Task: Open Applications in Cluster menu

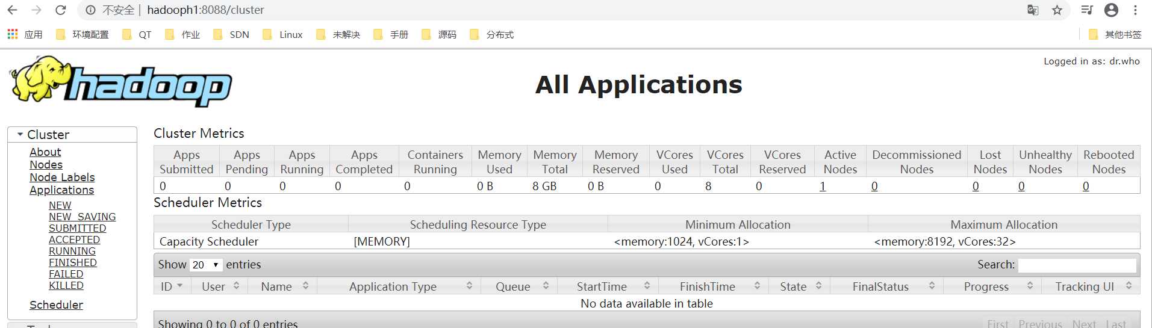Action: tap(61, 190)
